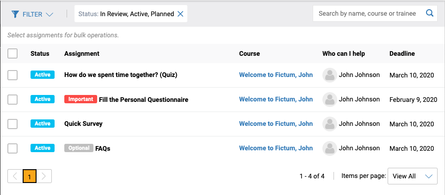Select checkbox for Fill the Personal Questionnaire

(x=12, y=100)
